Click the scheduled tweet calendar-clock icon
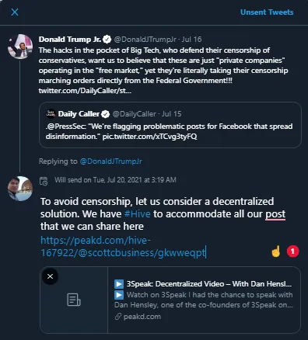 point(44,181)
